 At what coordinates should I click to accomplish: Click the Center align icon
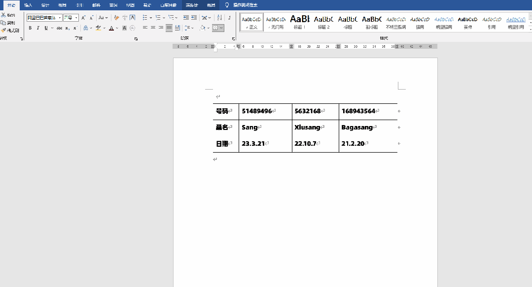point(153,28)
